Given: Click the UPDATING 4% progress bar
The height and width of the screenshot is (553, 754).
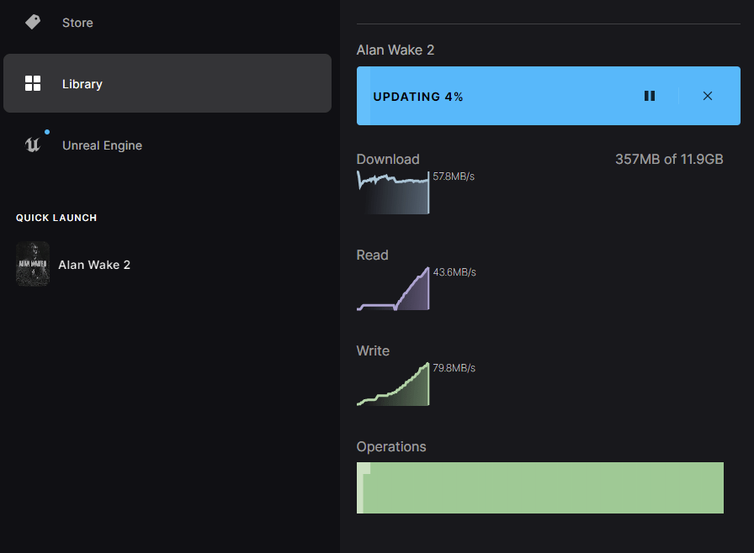Looking at the screenshot, I should click(x=505, y=96).
